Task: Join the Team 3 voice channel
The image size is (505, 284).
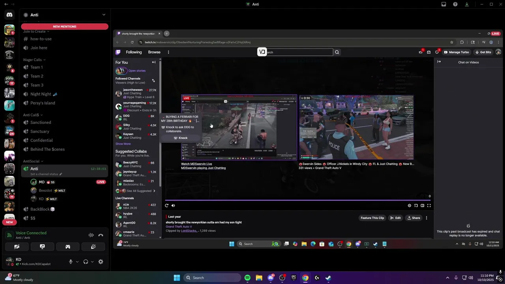Action: [x=65, y=85]
